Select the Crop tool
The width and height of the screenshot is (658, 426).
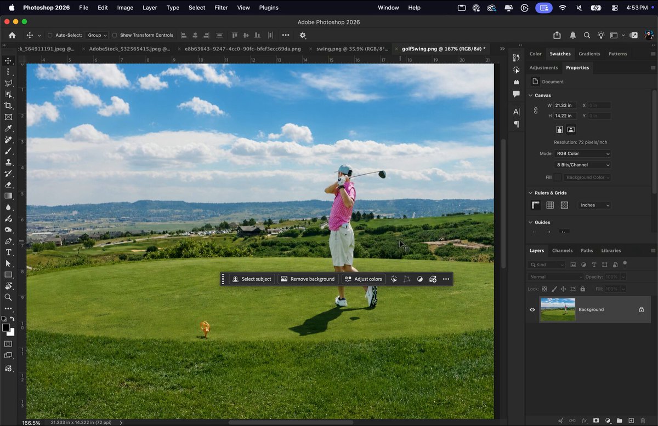pos(8,105)
